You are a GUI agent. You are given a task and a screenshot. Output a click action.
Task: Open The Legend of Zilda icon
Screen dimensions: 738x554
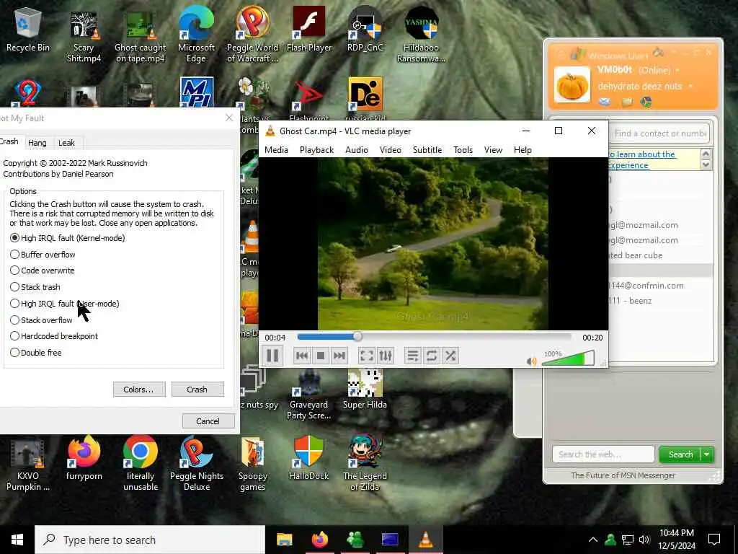click(365, 462)
